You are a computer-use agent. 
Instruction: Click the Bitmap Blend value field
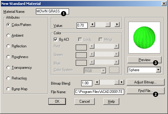(x=87, y=83)
